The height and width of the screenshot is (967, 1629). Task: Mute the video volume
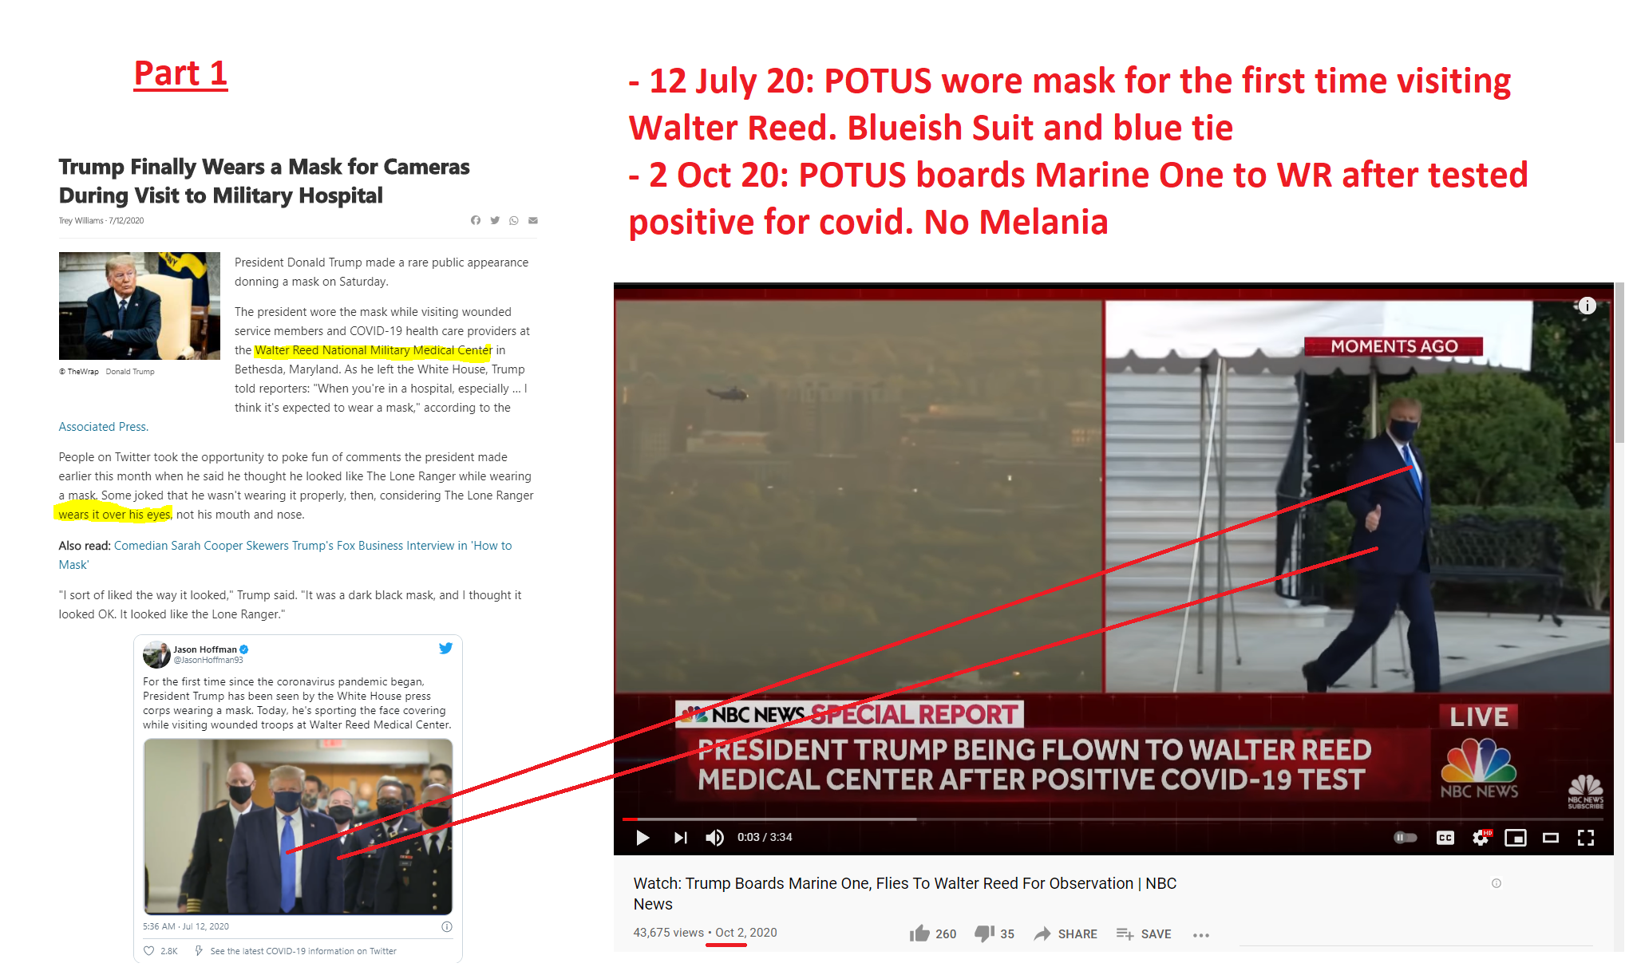point(715,838)
